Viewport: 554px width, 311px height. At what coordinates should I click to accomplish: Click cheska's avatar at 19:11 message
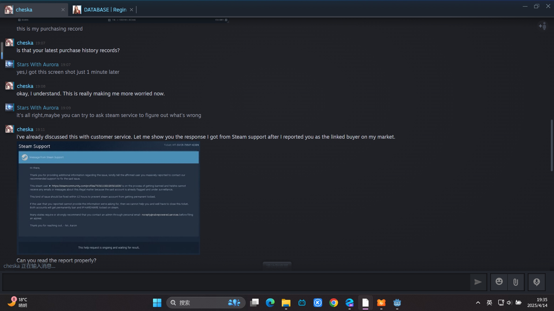[x=10, y=129]
